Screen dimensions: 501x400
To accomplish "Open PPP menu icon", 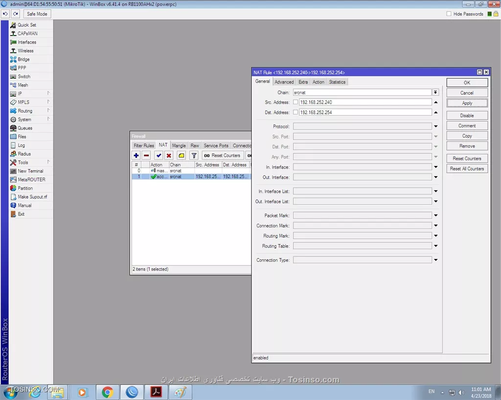I will click(x=13, y=68).
